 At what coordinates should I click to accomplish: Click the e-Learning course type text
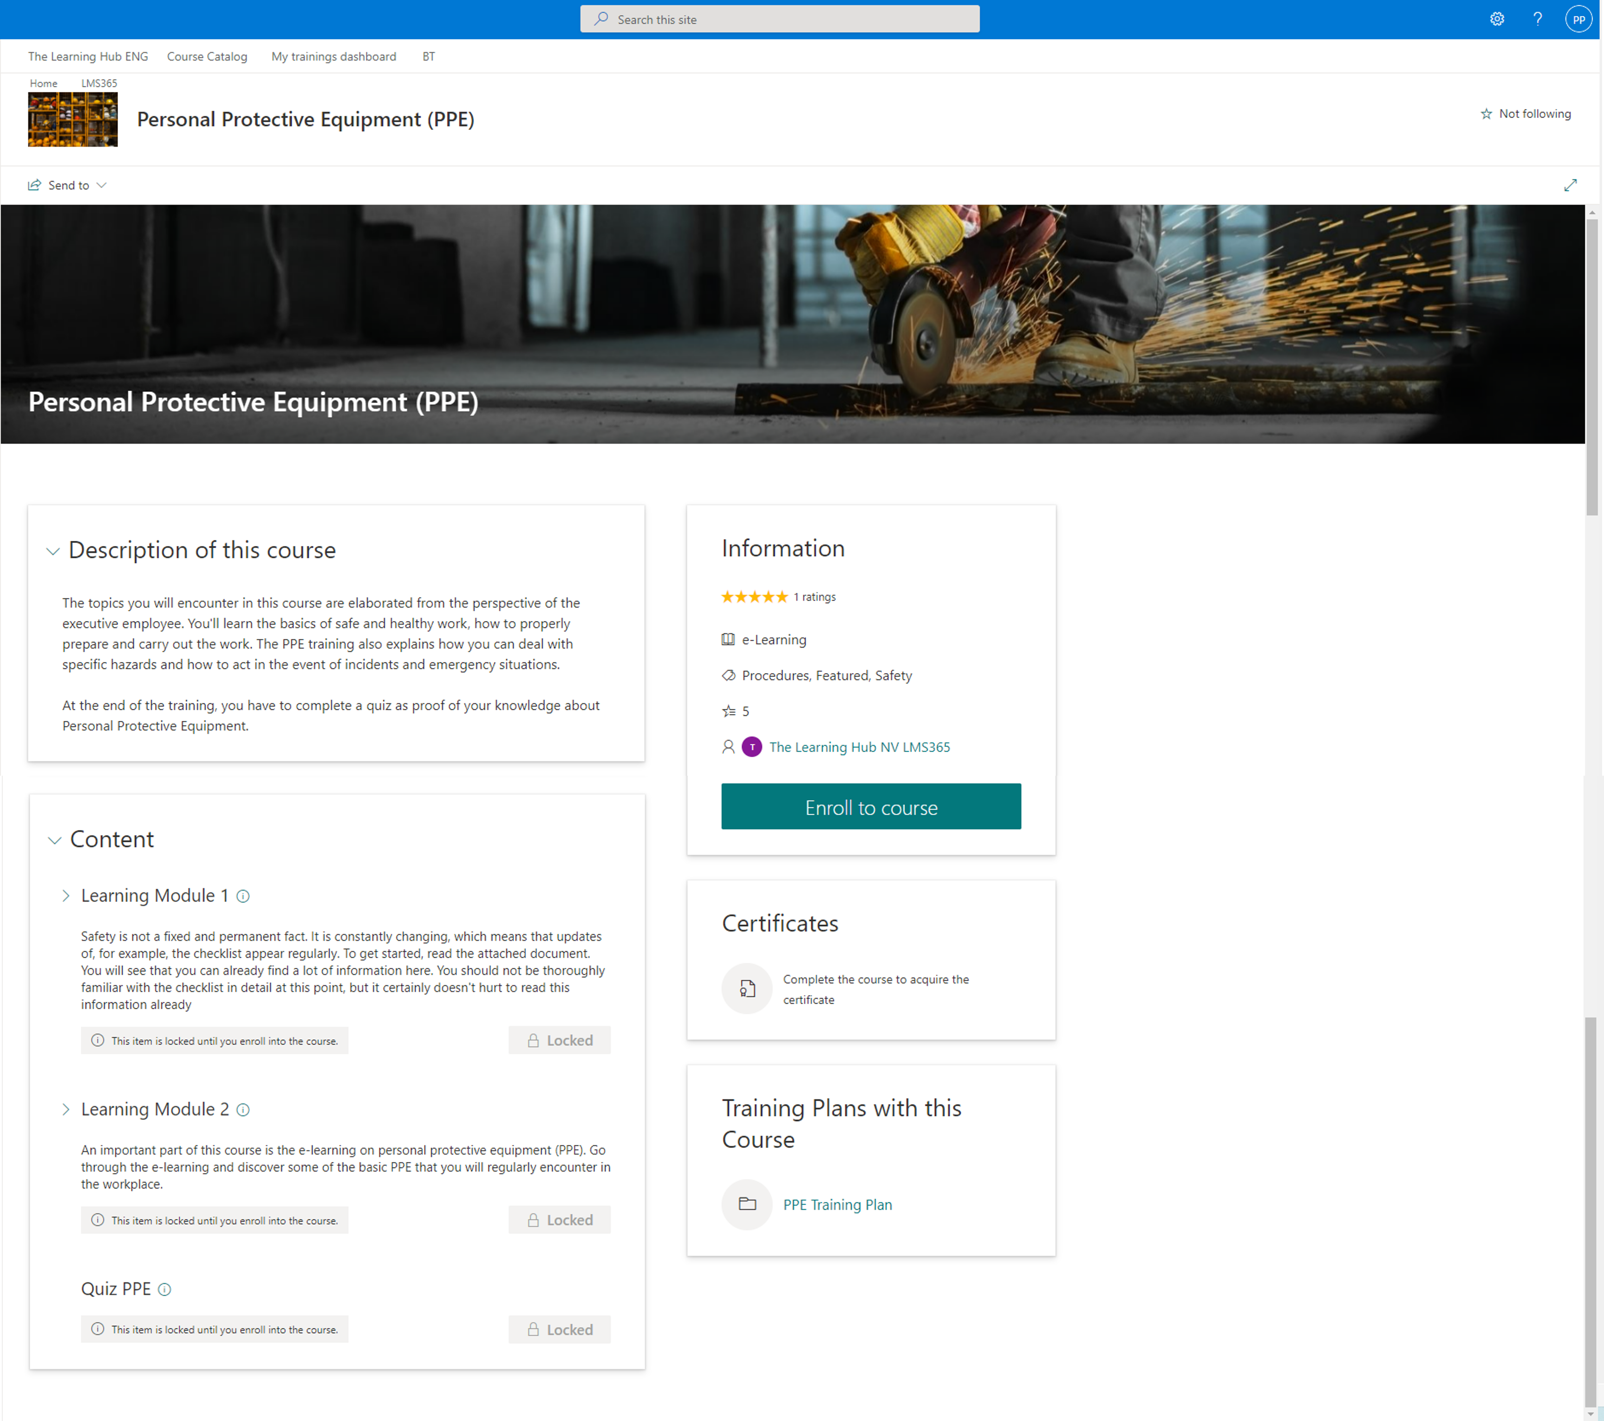coord(774,640)
